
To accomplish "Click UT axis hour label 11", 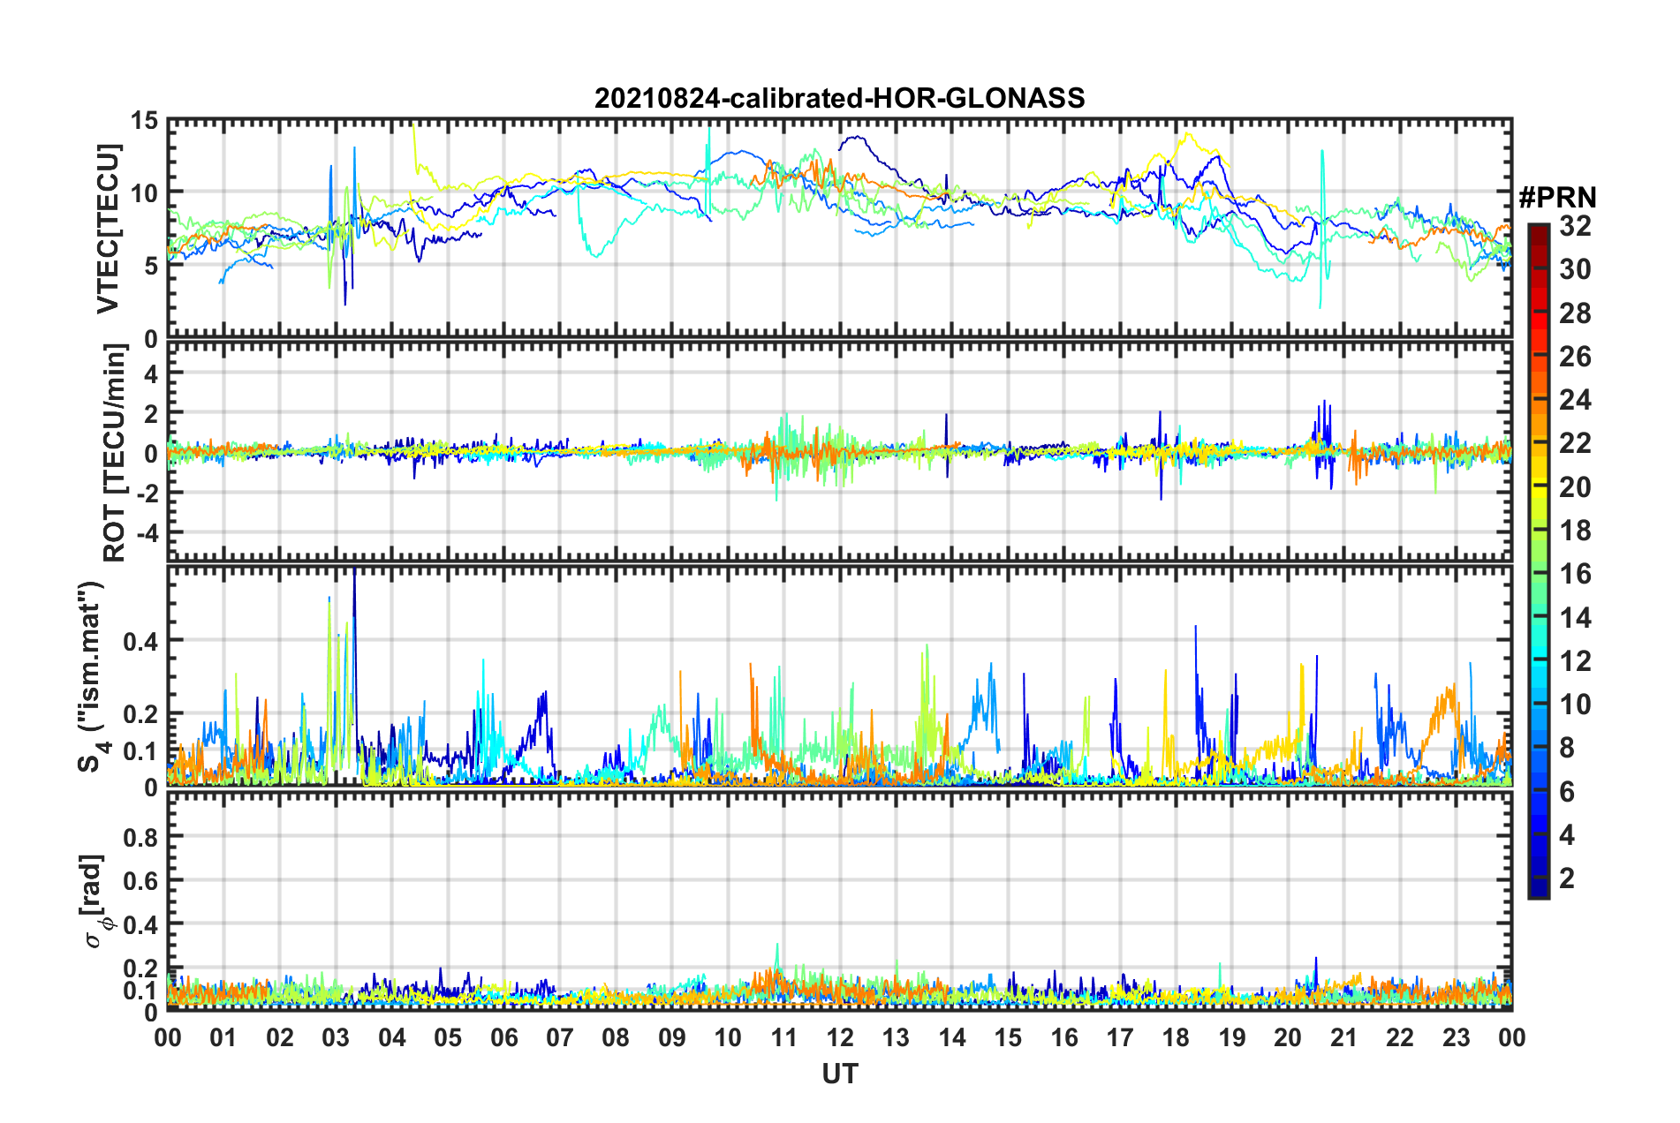I will (x=784, y=1037).
